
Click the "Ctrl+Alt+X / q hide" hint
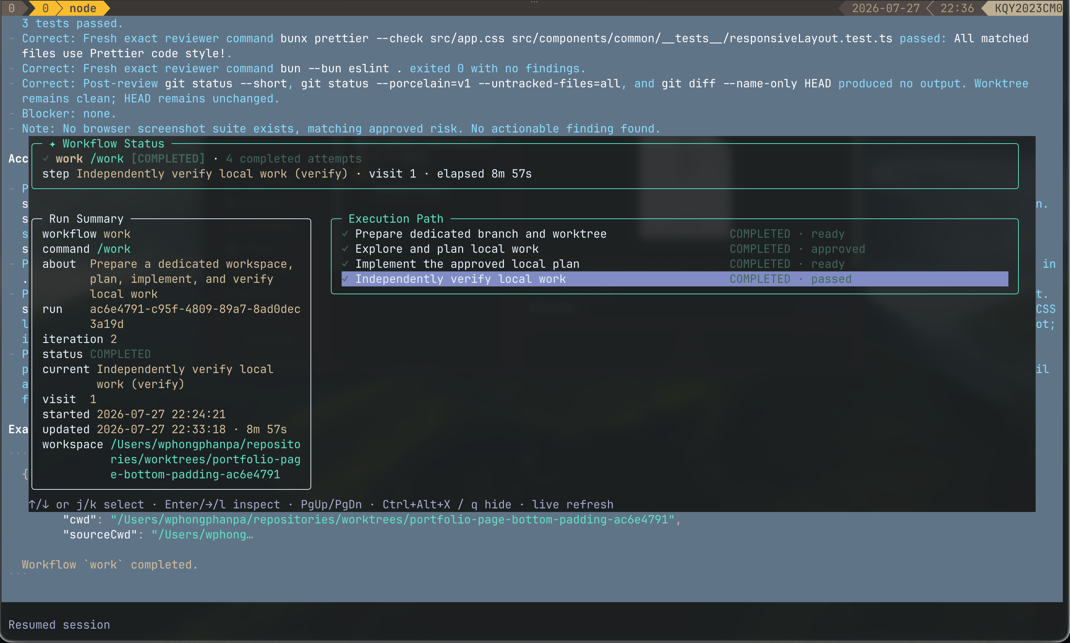(447, 505)
